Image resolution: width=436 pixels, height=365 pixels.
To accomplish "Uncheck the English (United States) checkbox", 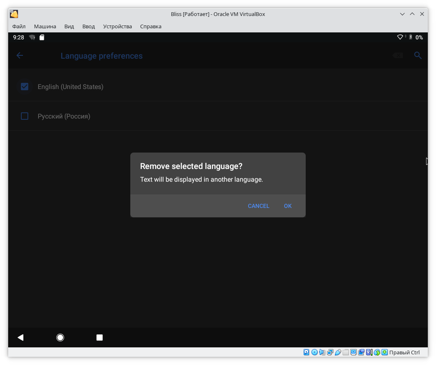I will coord(25,87).
